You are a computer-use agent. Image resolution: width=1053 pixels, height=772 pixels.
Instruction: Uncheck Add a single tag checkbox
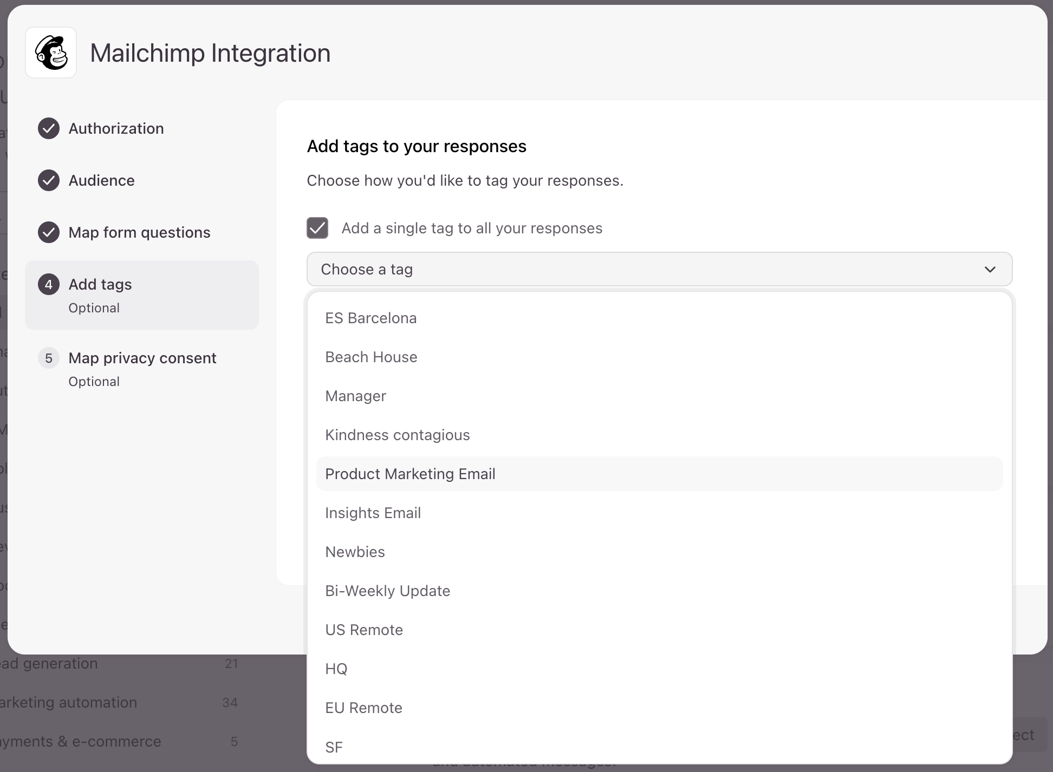pos(317,228)
